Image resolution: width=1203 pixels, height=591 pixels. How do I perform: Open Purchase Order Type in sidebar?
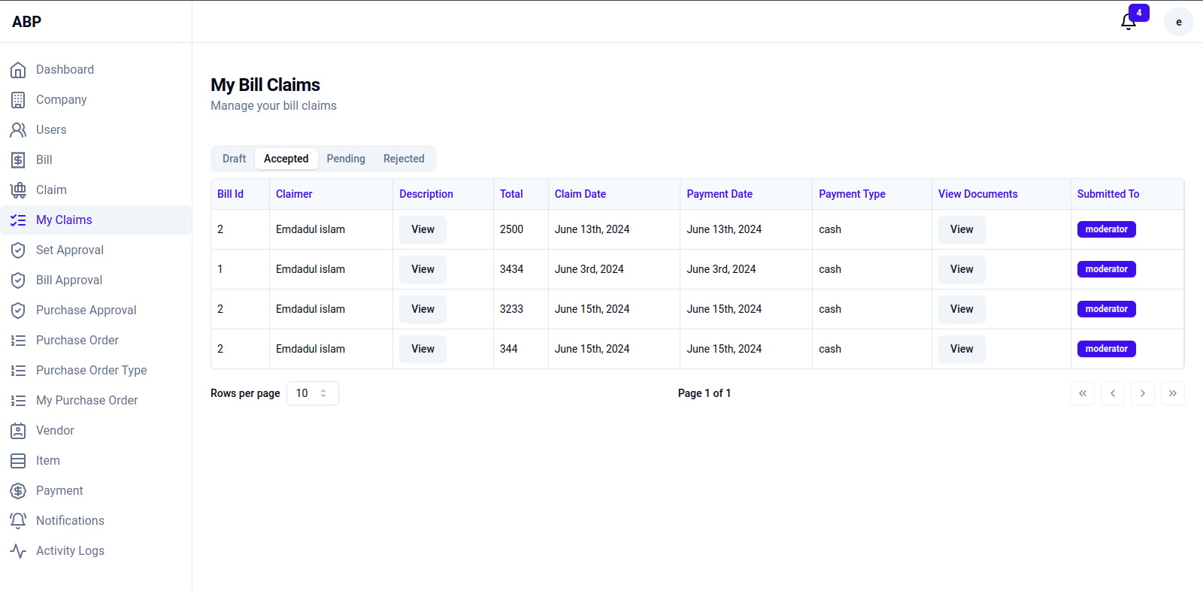coord(91,371)
